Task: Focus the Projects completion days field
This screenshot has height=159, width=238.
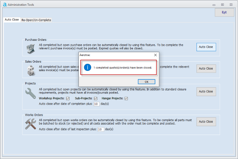Action: [97, 104]
